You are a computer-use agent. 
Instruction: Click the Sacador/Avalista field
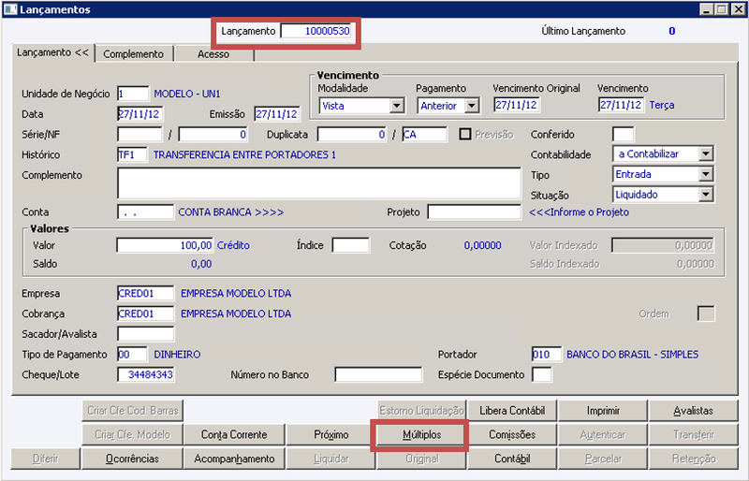click(x=146, y=334)
